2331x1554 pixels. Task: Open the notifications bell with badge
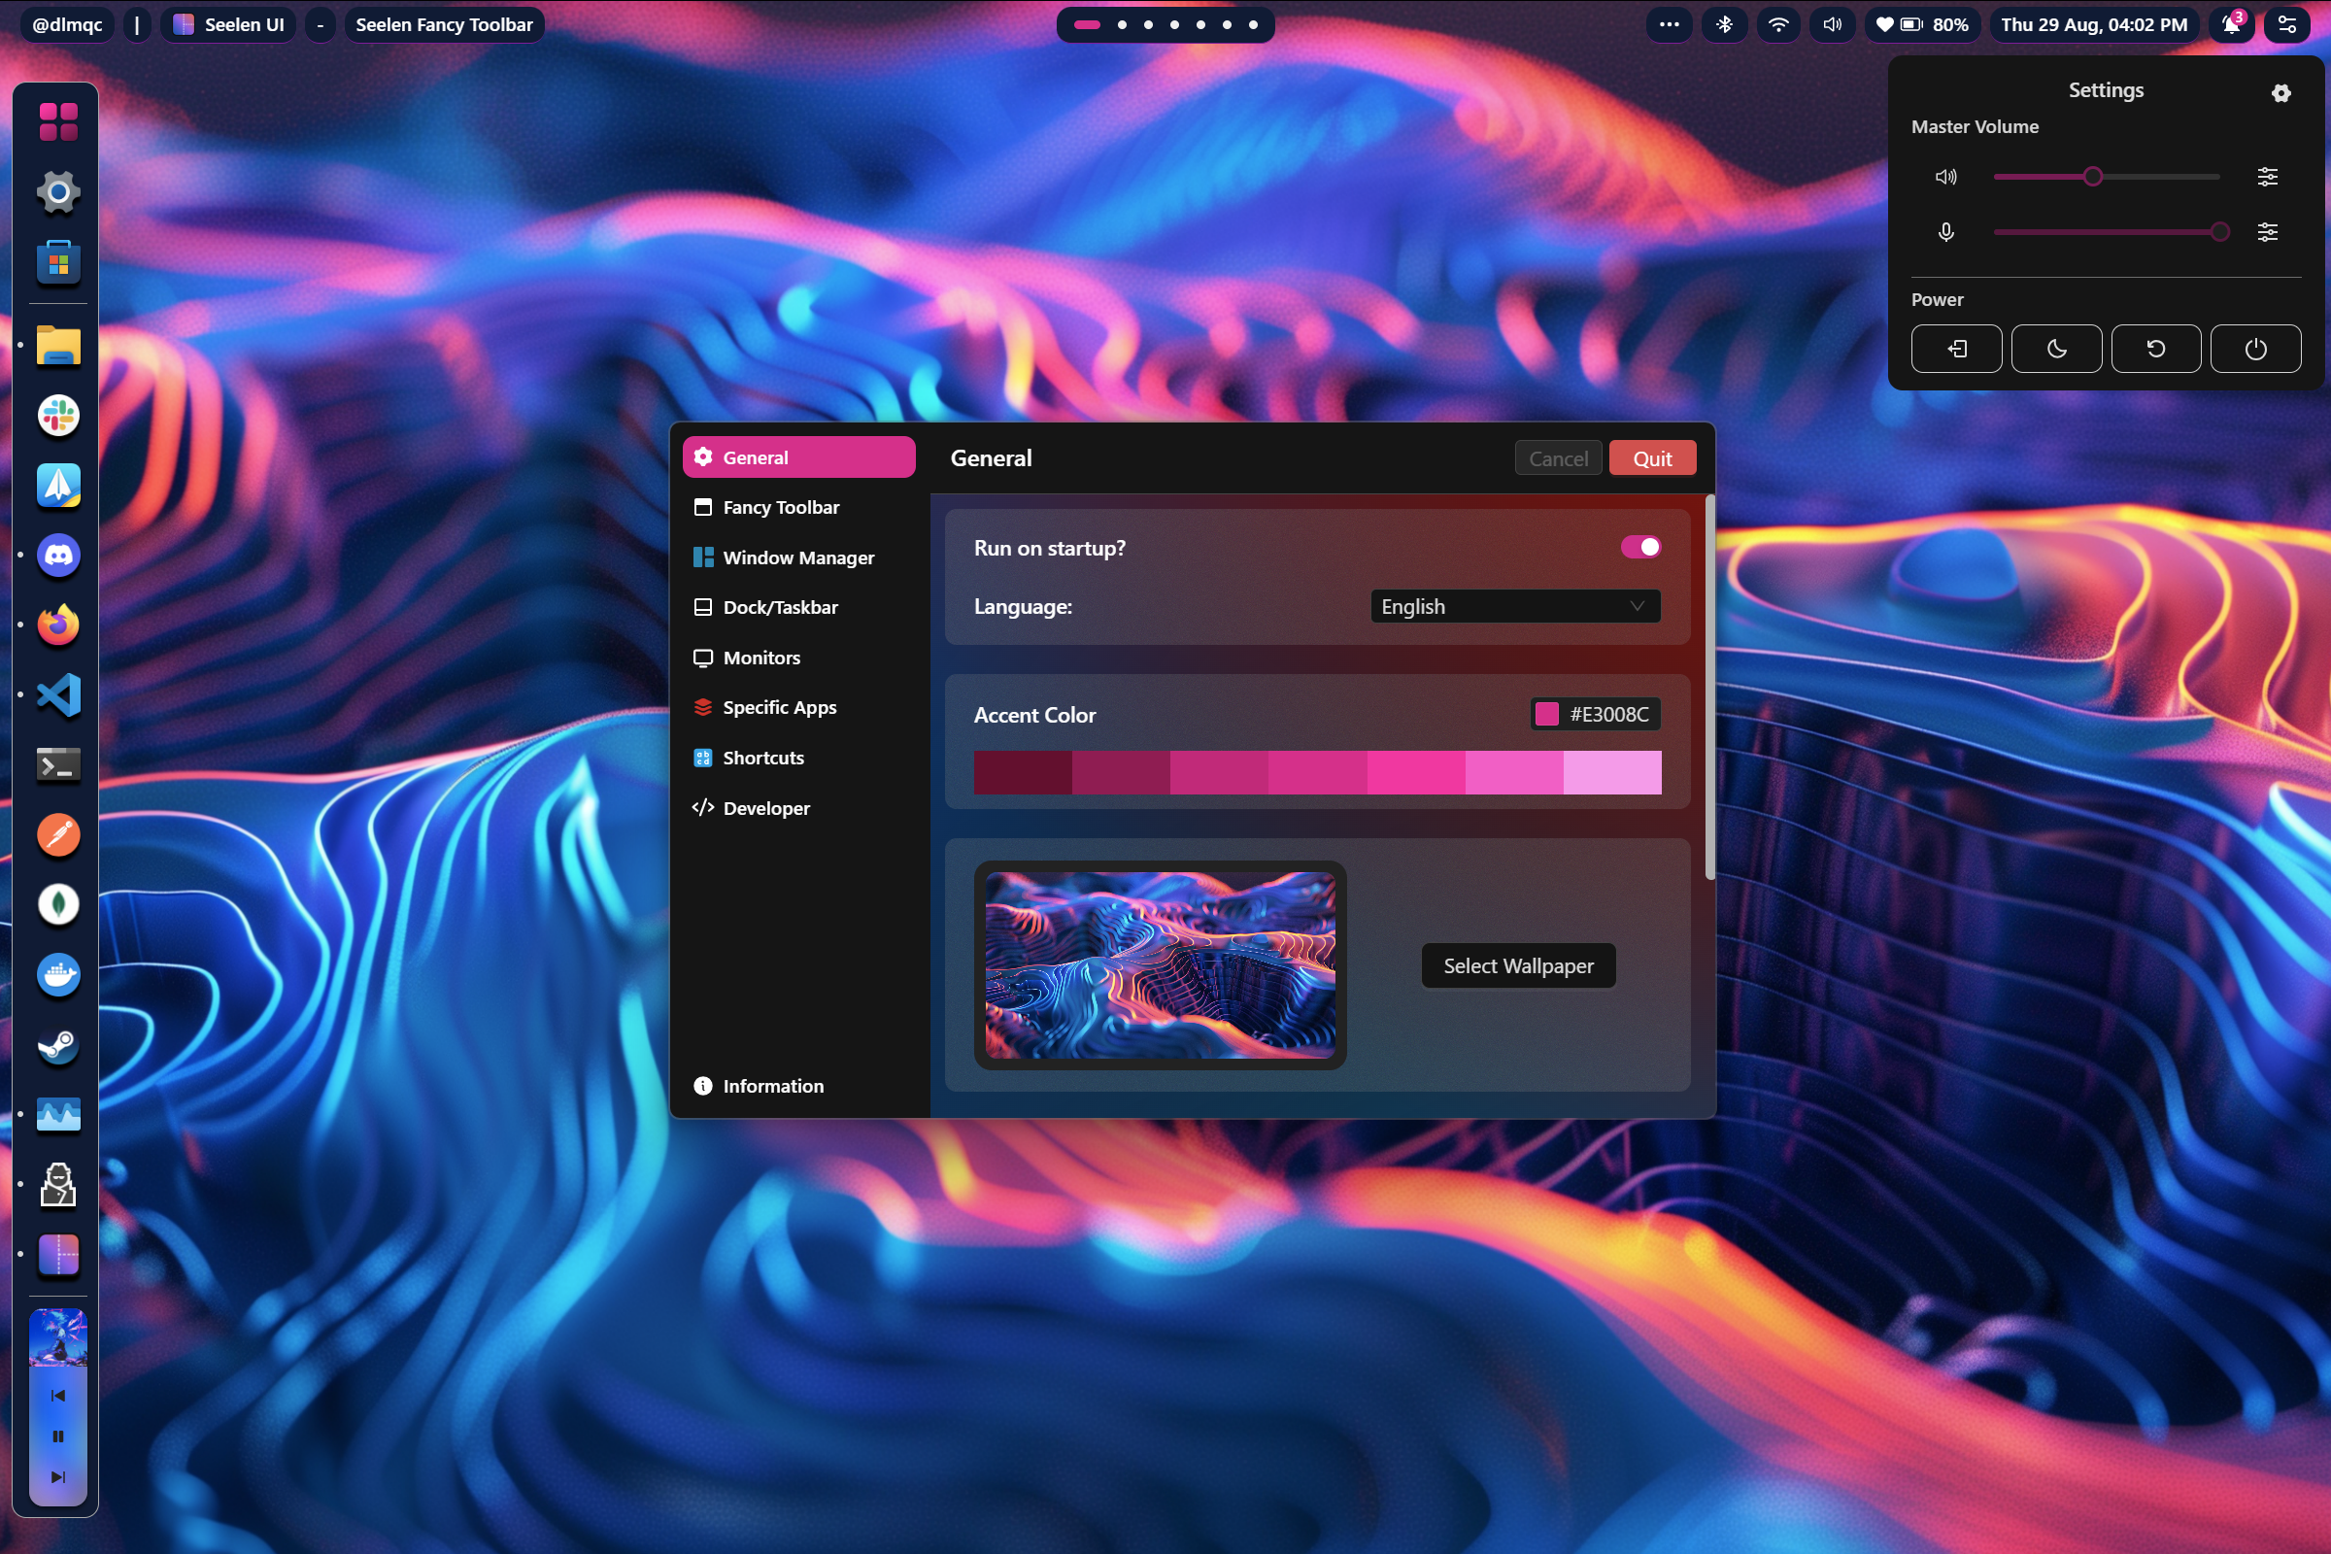(x=2233, y=25)
